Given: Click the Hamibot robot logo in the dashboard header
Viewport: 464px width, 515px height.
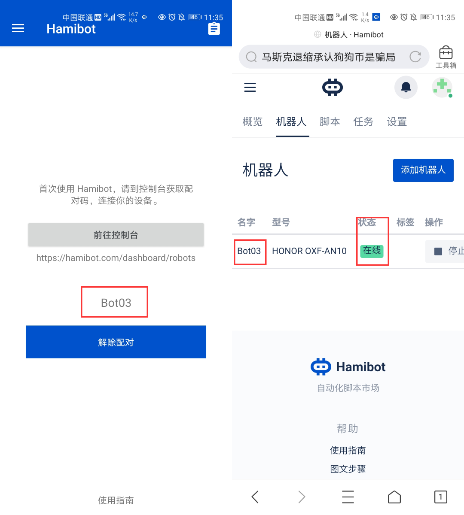Looking at the screenshot, I should coord(333,87).
